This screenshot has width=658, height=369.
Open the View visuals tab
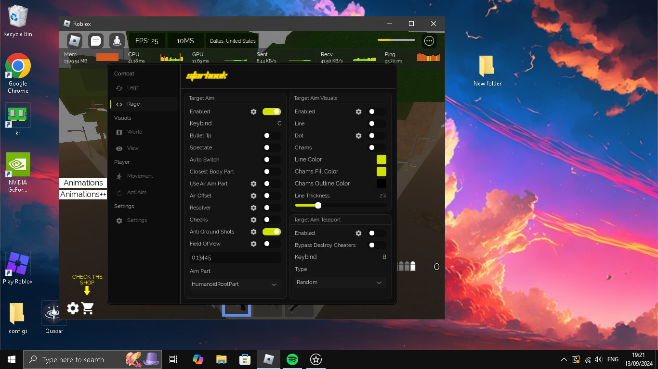[x=144, y=148]
